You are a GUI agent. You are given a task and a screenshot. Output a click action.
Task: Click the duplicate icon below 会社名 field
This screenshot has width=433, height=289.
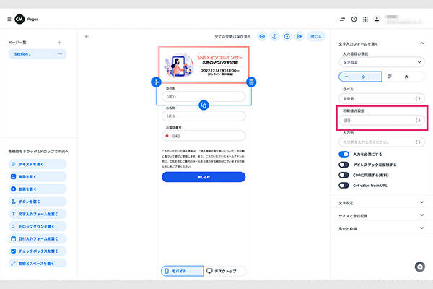point(204,105)
